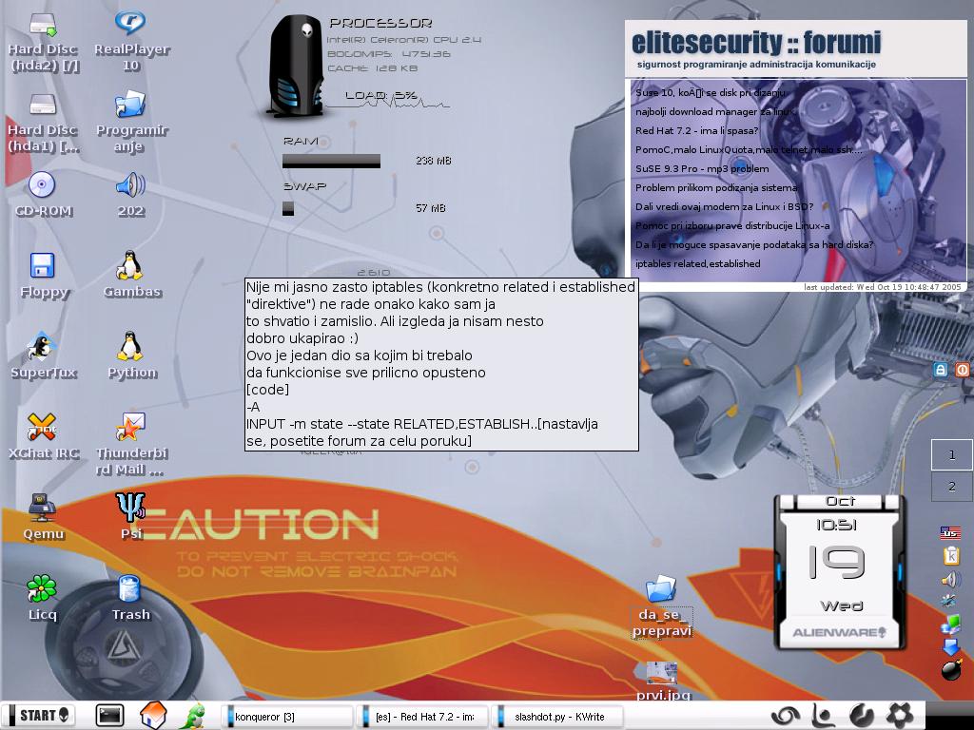The height and width of the screenshot is (730, 974).
Task: Open 'Pomoc pri izboru prave distribucije' topic
Action: tap(732, 226)
